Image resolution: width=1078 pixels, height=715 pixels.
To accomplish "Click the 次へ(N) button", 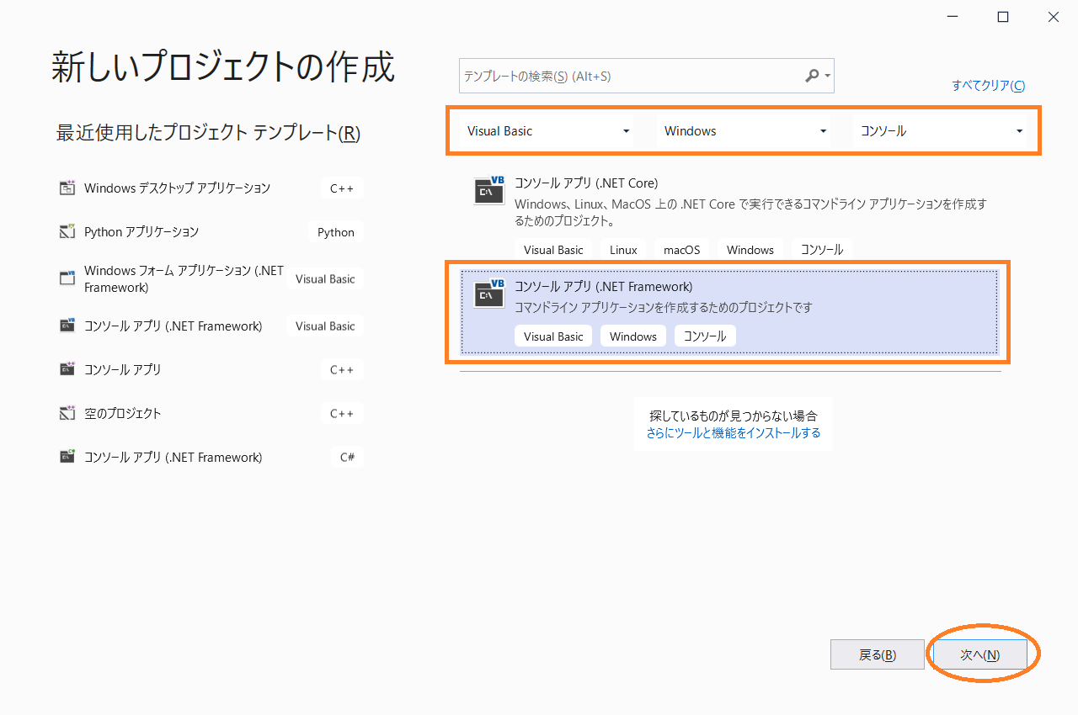I will pyautogui.click(x=980, y=654).
